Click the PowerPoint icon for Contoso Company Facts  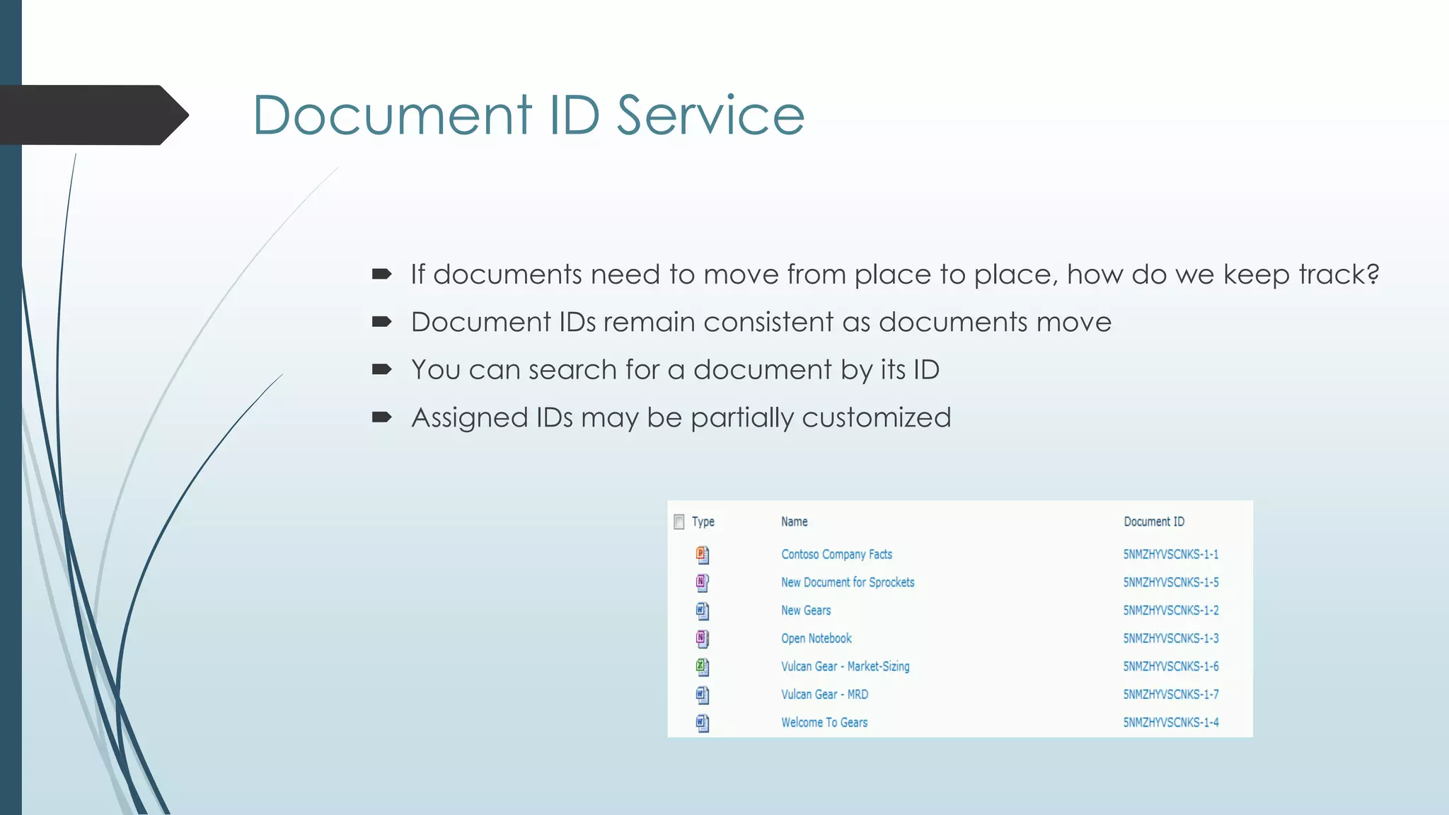(x=702, y=555)
